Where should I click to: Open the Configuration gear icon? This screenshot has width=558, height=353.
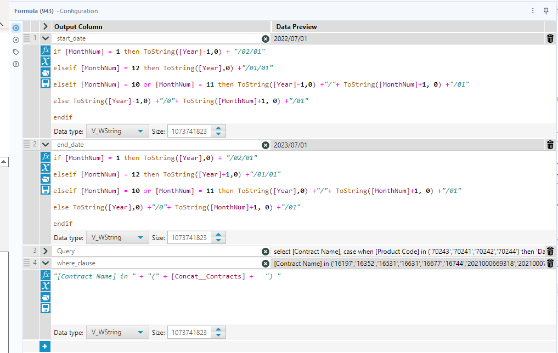click(x=15, y=28)
